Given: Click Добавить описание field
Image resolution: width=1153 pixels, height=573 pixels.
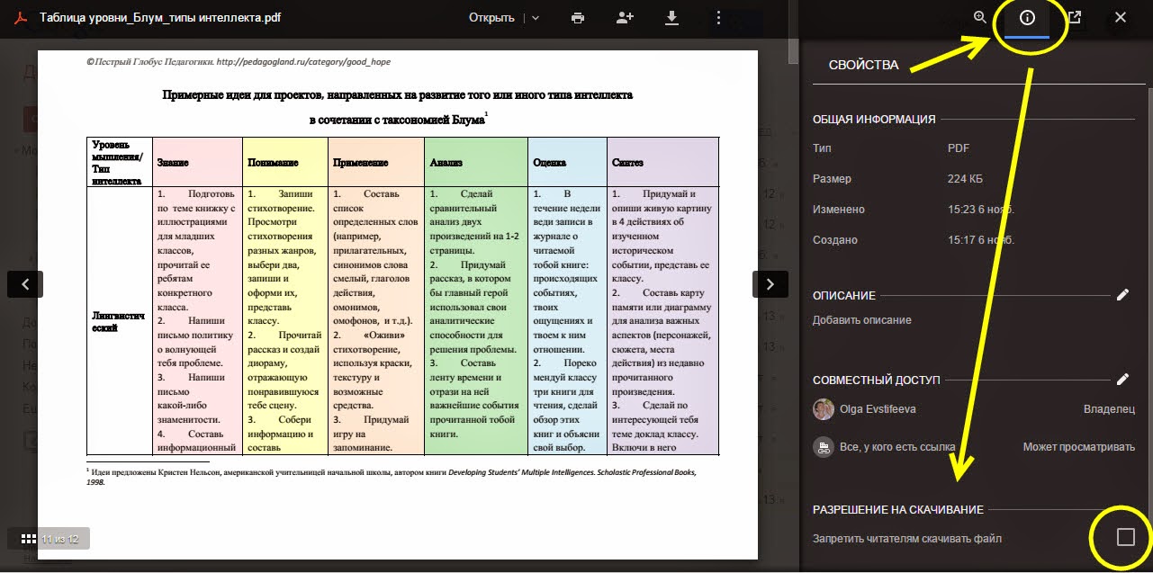Looking at the screenshot, I should 862,320.
